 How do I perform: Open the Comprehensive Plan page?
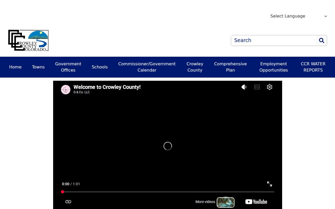(231, 67)
